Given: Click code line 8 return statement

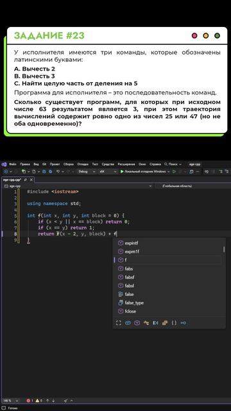Looking at the screenshot, I should pyautogui.click(x=77, y=234).
